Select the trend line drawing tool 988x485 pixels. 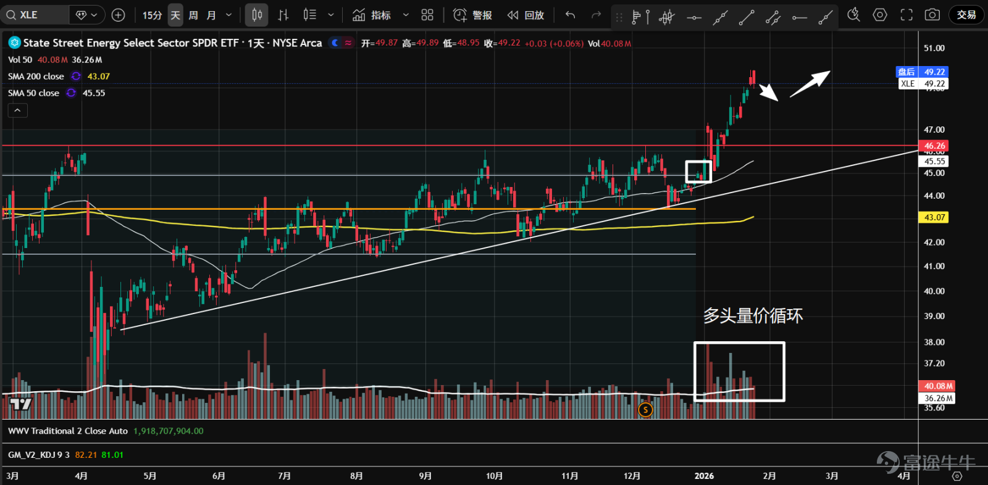tap(747, 17)
